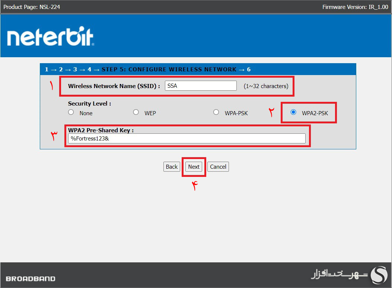Click the Persian brand text in the footer
The height and width of the screenshot is (288, 392).
coord(339,275)
